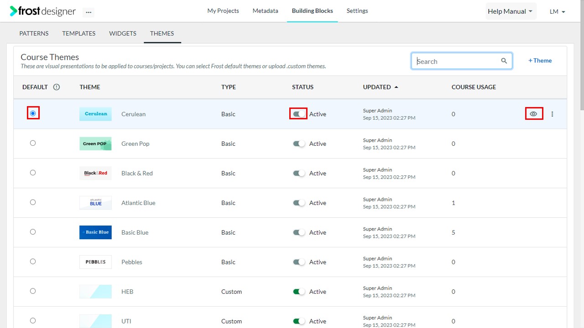Click the TYPE column header

tap(229, 87)
